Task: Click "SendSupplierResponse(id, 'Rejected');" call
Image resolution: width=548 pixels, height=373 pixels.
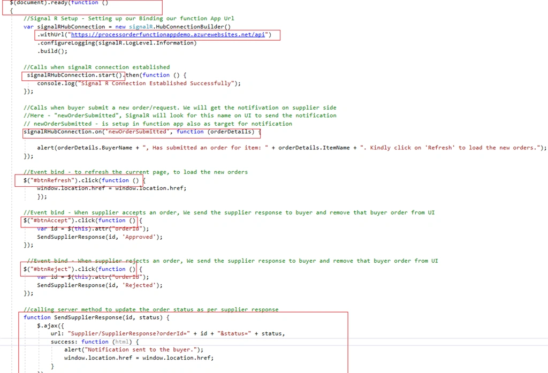Action: [x=100, y=285]
